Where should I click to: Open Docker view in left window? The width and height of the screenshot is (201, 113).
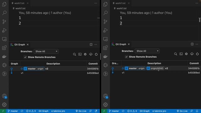[4, 56]
